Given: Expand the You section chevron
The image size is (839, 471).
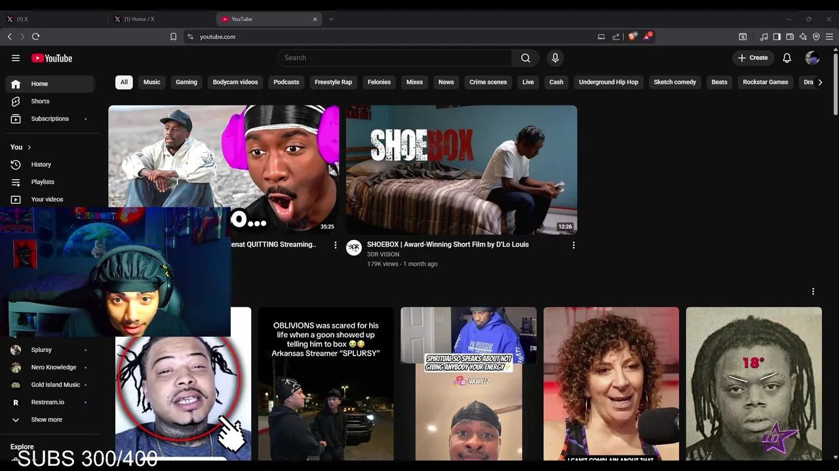Looking at the screenshot, I should click(x=29, y=147).
